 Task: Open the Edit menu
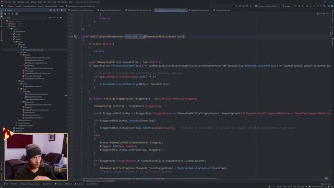click(x=10, y=2)
